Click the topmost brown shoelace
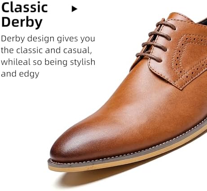Image resolution: width=207 pixels, height=191 pixels. [166, 24]
